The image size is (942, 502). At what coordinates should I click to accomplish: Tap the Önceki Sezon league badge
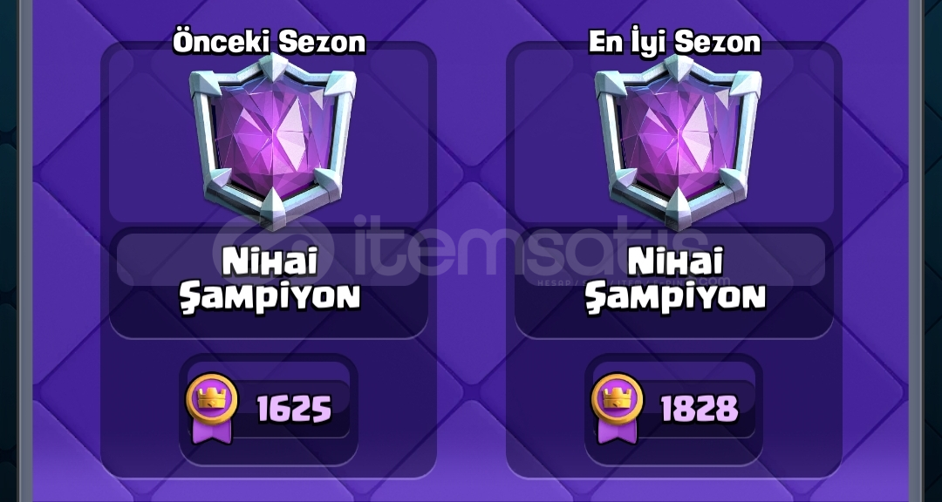point(273,141)
